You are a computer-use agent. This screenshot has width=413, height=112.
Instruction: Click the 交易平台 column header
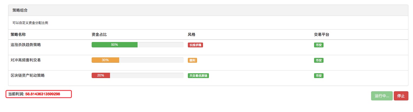(322, 34)
